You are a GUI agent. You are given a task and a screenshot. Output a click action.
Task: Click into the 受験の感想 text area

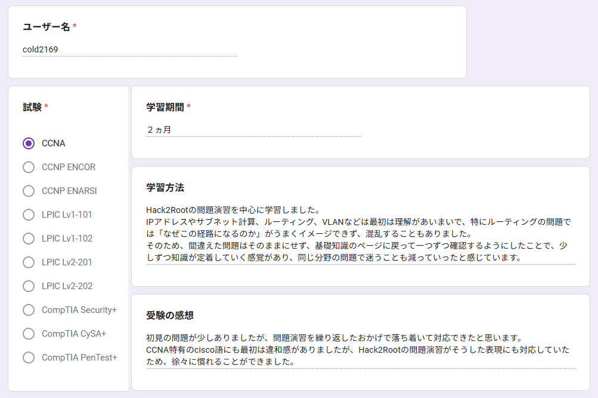tap(360, 350)
